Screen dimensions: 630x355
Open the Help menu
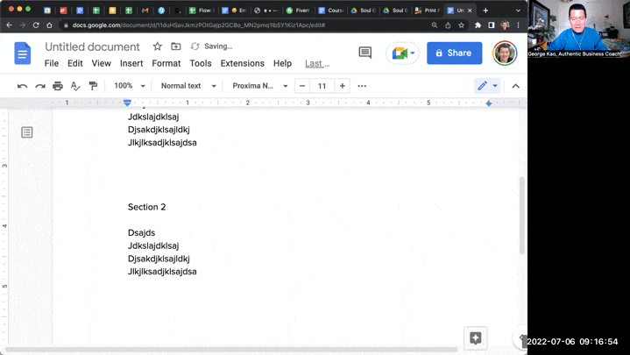pyautogui.click(x=282, y=63)
